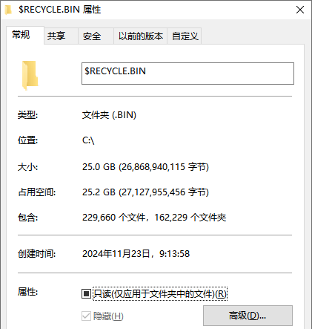Click the 大小: label

click(27, 167)
